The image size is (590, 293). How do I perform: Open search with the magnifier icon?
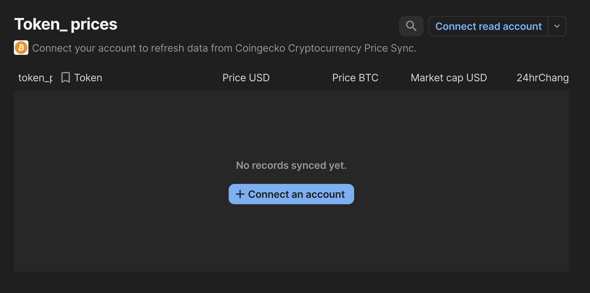[x=411, y=26]
